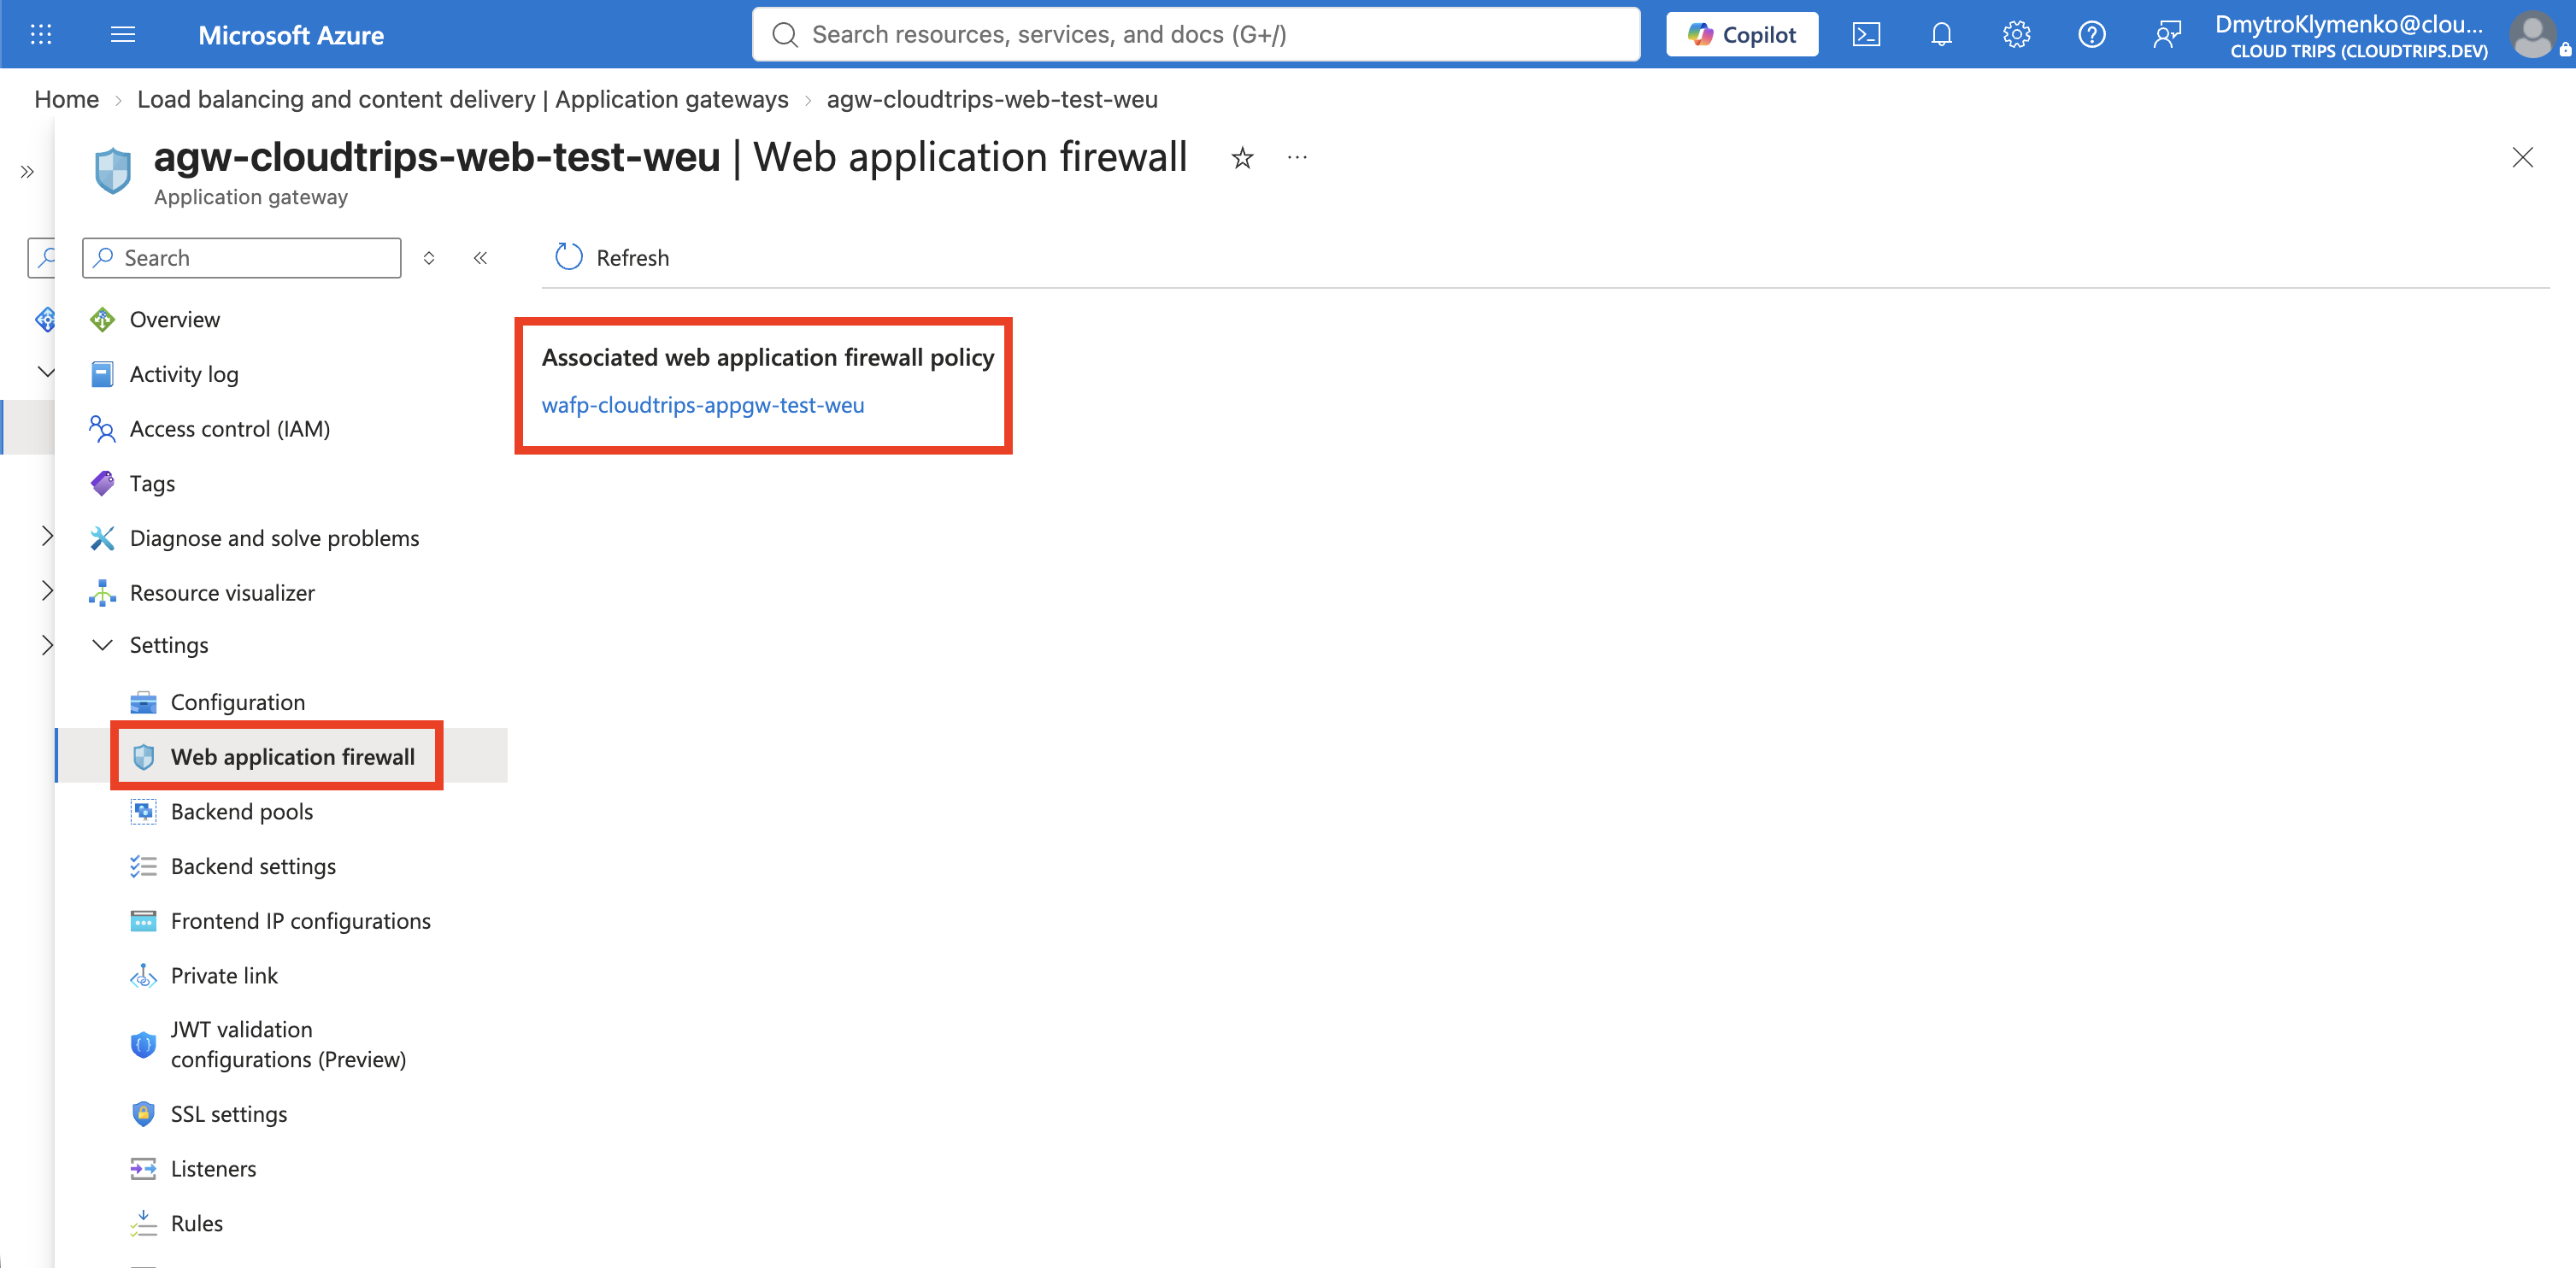Close the Web application firewall blade
The width and height of the screenshot is (2576, 1268).
[x=2522, y=157]
